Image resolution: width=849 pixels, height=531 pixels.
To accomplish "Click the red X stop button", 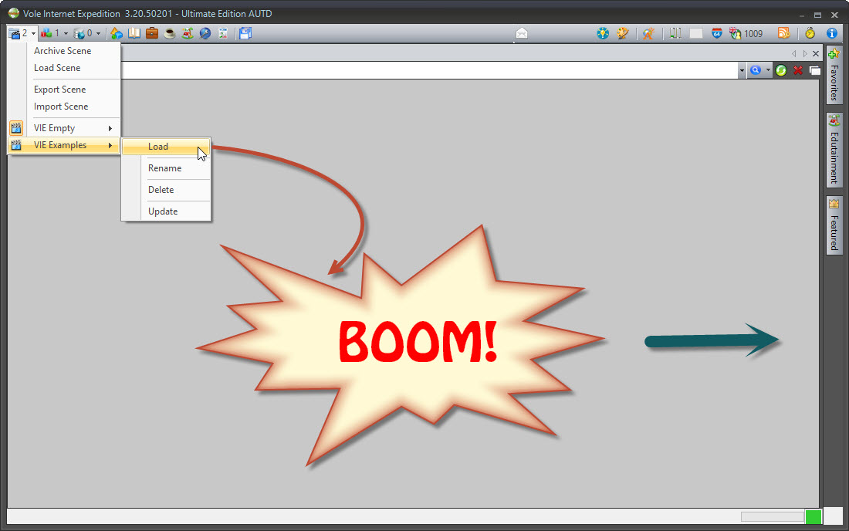I will [x=798, y=70].
